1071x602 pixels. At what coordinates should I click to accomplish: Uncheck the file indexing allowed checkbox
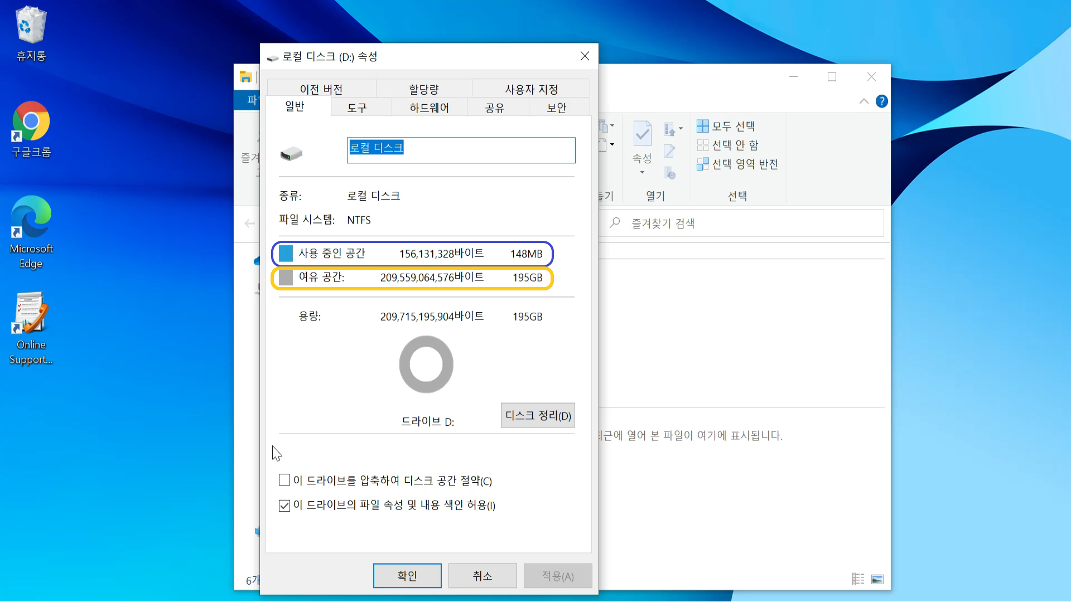(284, 506)
